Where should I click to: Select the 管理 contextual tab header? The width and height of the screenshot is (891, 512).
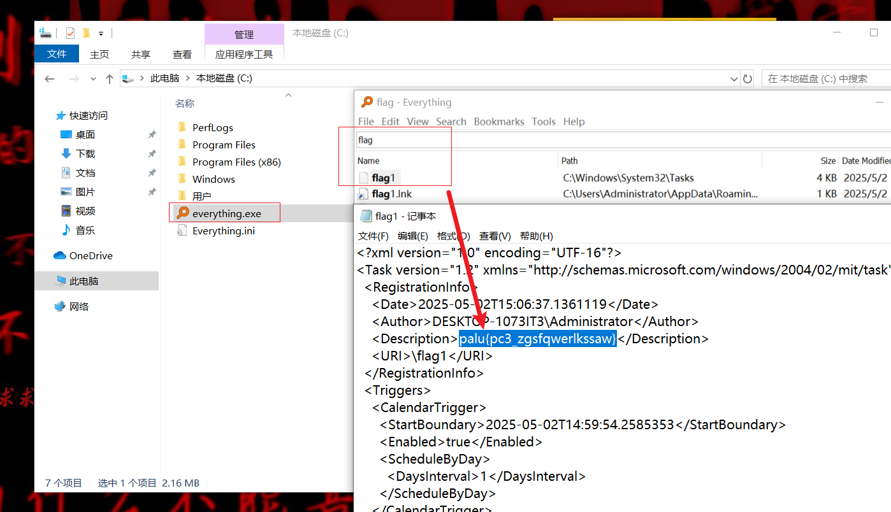[x=244, y=34]
